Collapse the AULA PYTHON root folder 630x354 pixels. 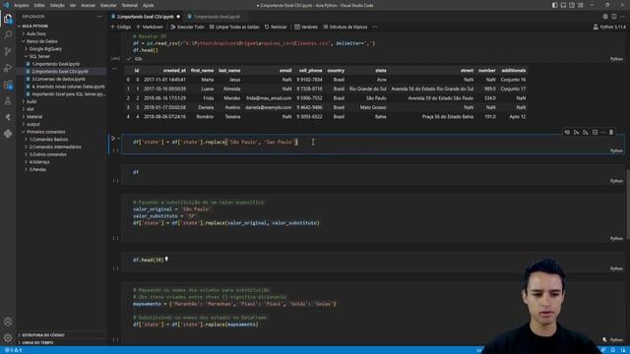pos(35,27)
